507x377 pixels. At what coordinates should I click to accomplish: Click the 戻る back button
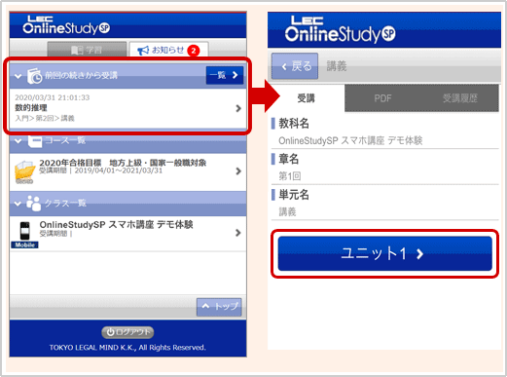pos(295,66)
